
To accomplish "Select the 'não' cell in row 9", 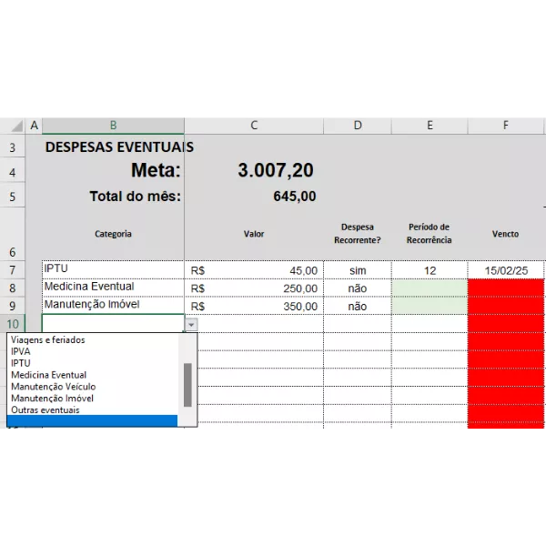I will click(358, 306).
